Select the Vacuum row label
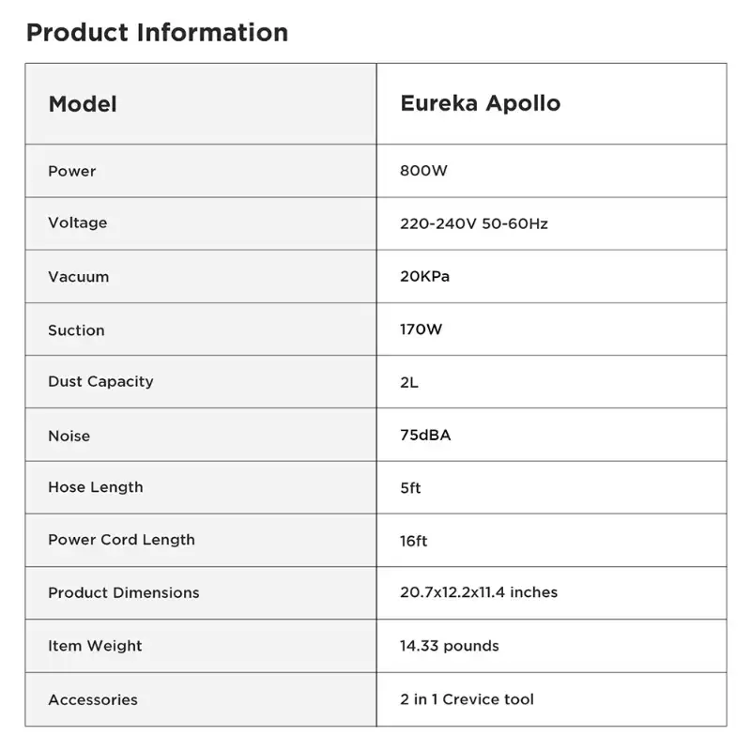This screenshot has height=751, width=751. 79,277
